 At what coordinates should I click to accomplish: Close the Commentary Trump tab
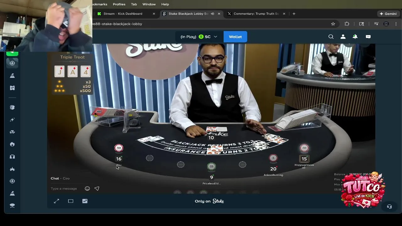point(284,14)
